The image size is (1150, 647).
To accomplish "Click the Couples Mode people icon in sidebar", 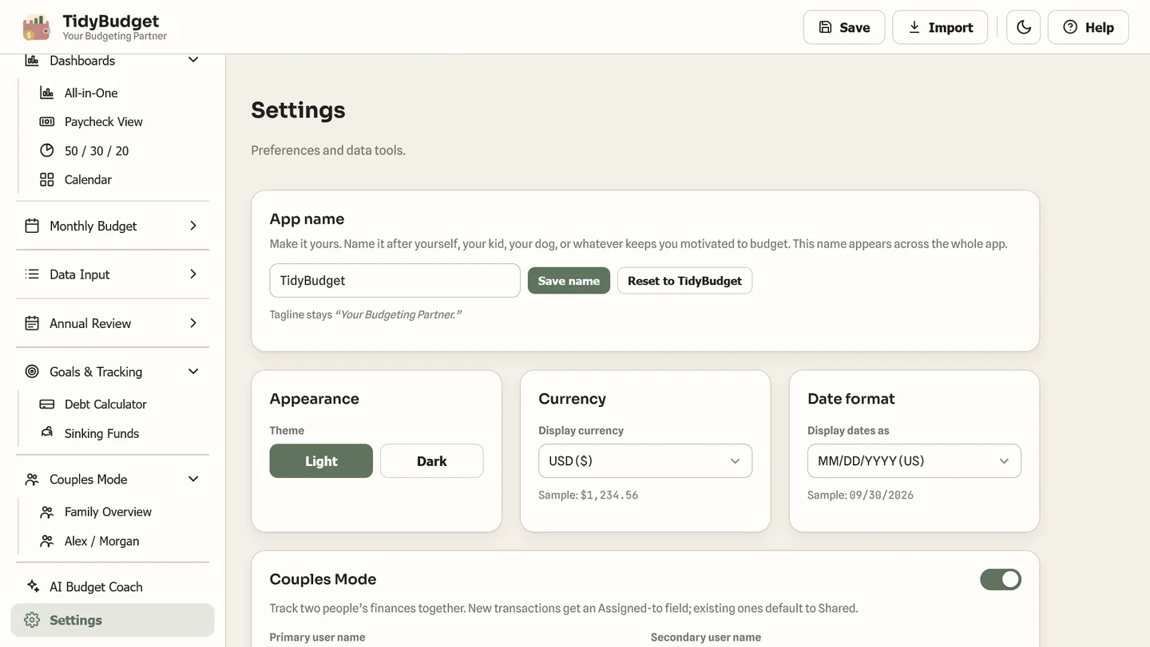I will coord(32,479).
